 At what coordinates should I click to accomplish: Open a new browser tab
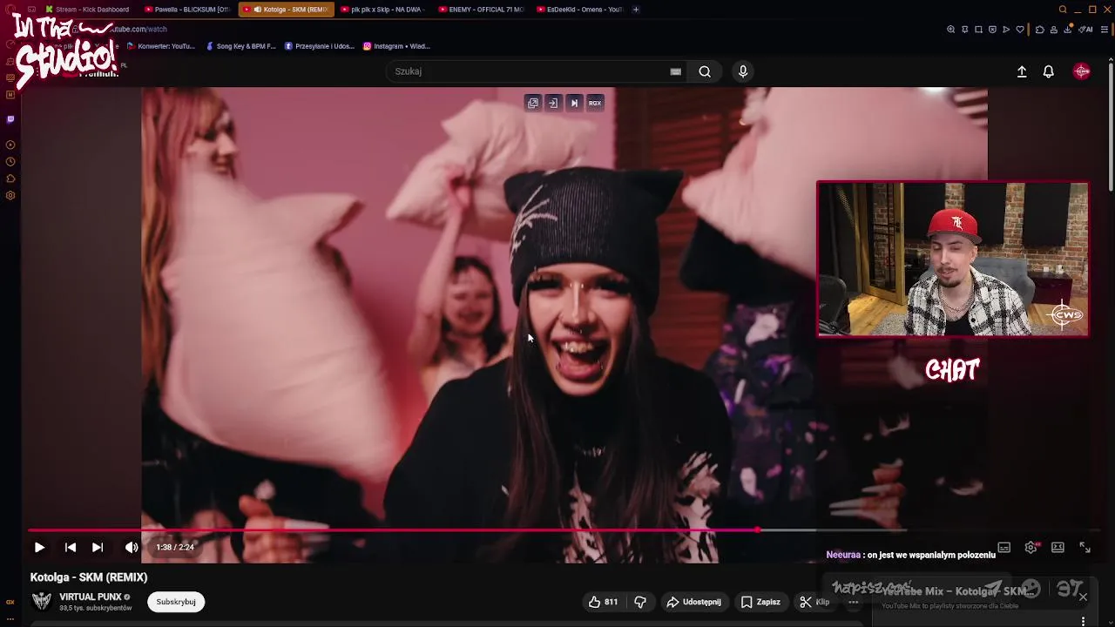[636, 10]
